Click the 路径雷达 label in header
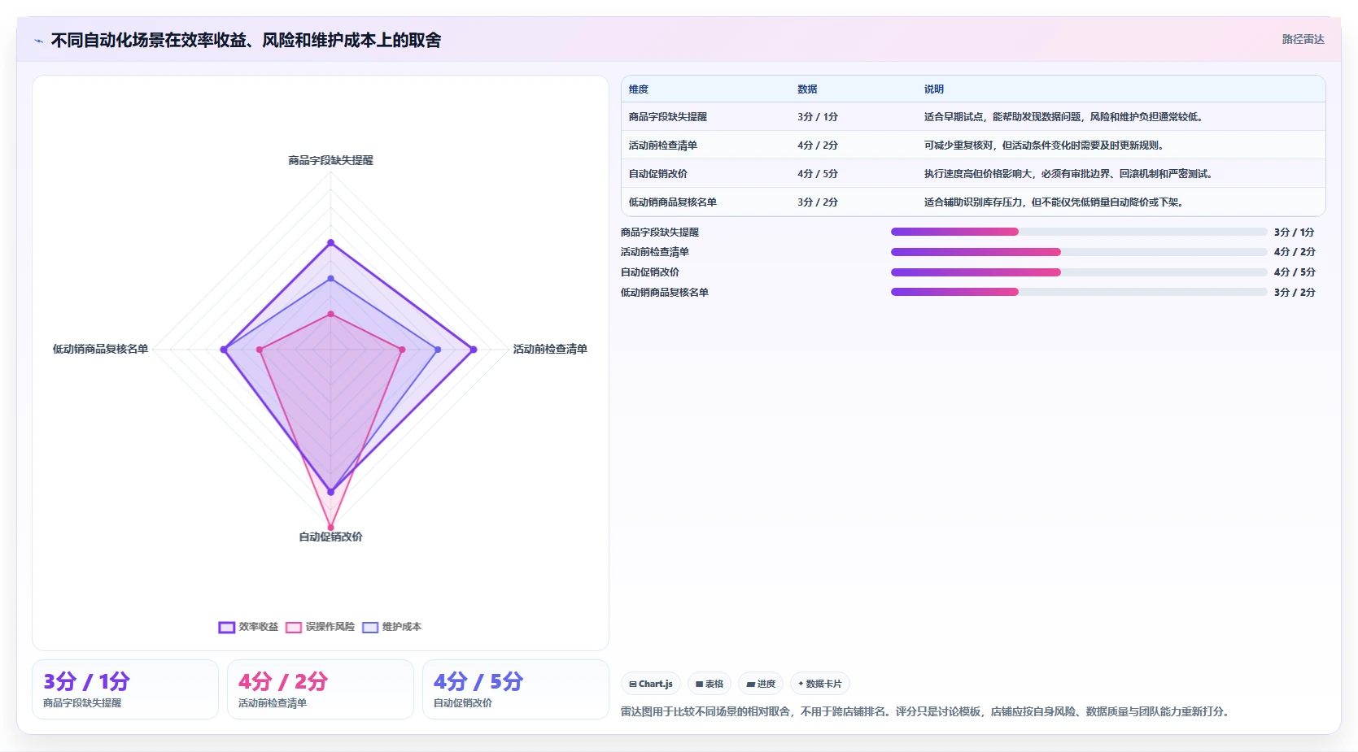Viewport: 1358px width, 752px height. pos(1303,39)
